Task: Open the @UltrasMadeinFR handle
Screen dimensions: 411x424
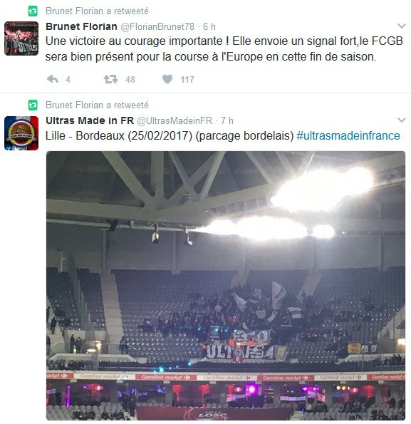Action: tap(175, 120)
